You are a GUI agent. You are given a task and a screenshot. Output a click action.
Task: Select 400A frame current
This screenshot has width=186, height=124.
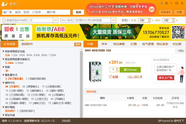coord(29,55)
